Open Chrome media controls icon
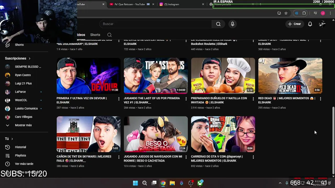The height and width of the screenshot is (188, 335). pyautogui.click(x=315, y=13)
